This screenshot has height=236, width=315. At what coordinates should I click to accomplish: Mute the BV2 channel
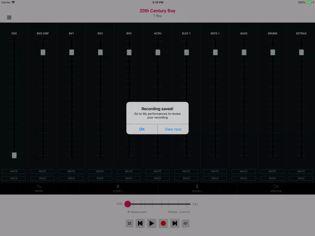[x=100, y=171]
